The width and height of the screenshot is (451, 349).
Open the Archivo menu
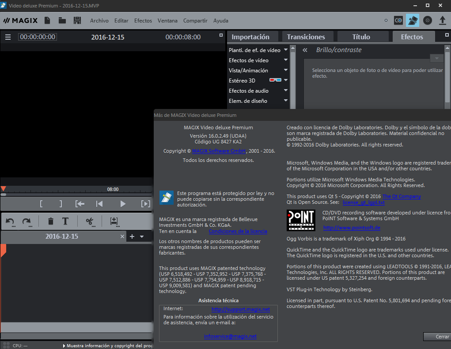99,21
